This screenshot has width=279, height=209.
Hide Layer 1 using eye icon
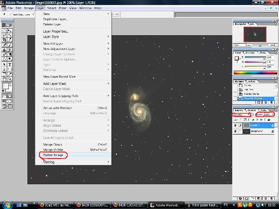click(235, 125)
